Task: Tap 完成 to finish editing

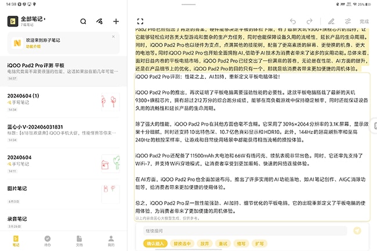Action: pyautogui.click(x=364, y=21)
